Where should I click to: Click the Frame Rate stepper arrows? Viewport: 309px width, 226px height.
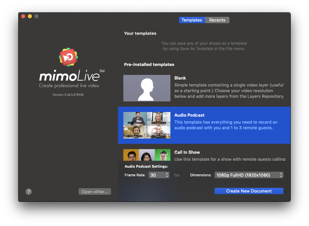pyautogui.click(x=167, y=175)
